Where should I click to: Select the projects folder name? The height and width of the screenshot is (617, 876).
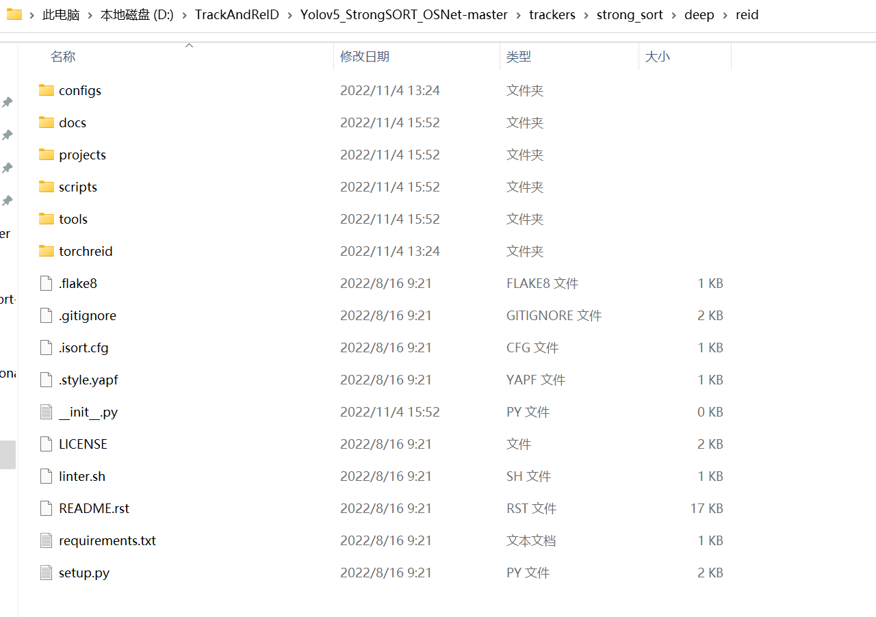82,155
